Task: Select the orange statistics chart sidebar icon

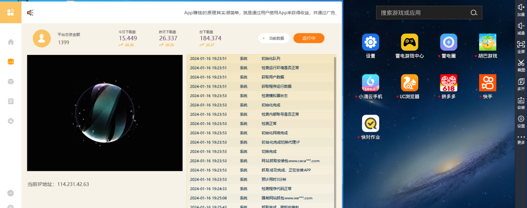Action: point(11,62)
